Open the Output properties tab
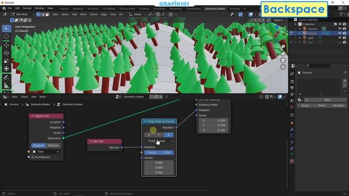The image size is (349, 196). pyautogui.click(x=292, y=88)
